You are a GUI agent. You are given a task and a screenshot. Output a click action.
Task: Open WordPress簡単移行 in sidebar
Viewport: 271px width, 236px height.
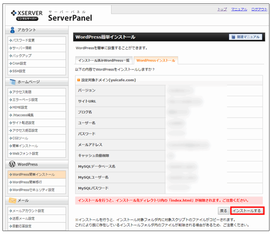[x=37, y=182]
